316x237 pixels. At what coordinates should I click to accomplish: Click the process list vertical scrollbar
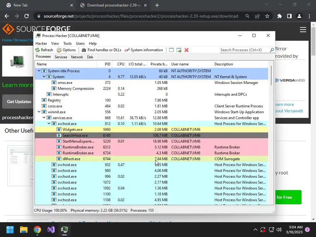[x=271, y=75]
